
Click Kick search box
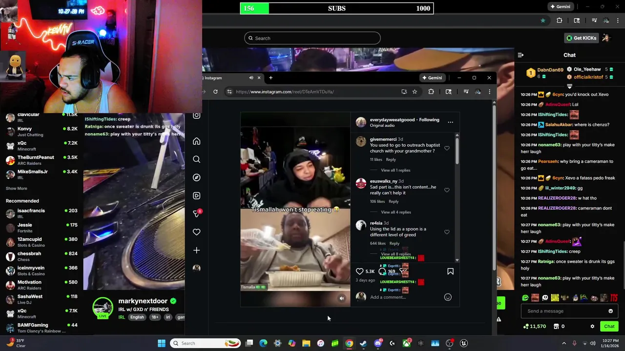click(x=312, y=38)
